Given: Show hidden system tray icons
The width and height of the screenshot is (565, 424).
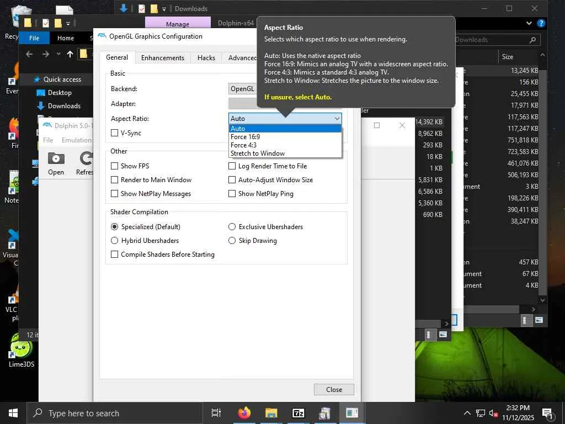Looking at the screenshot, I should point(467,413).
